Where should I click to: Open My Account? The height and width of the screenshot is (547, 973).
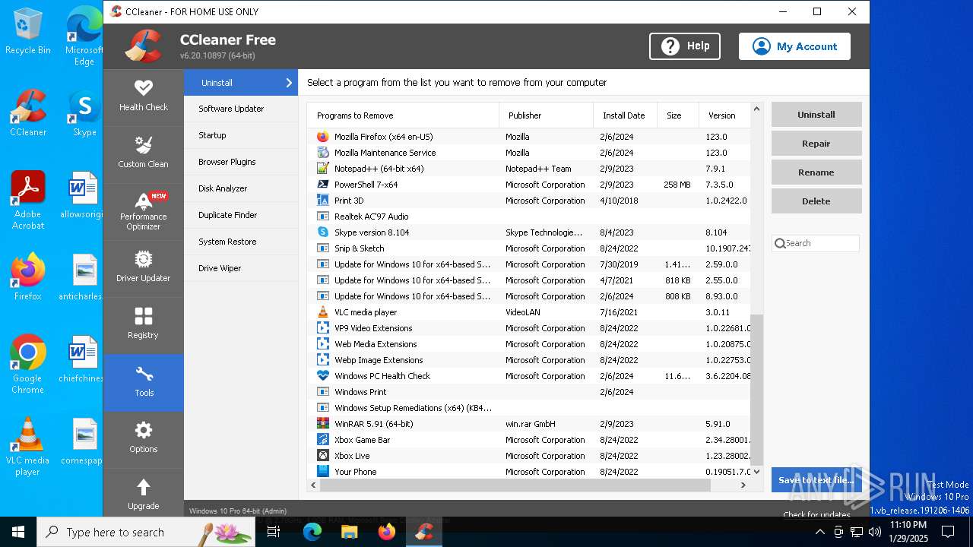pyautogui.click(x=794, y=46)
